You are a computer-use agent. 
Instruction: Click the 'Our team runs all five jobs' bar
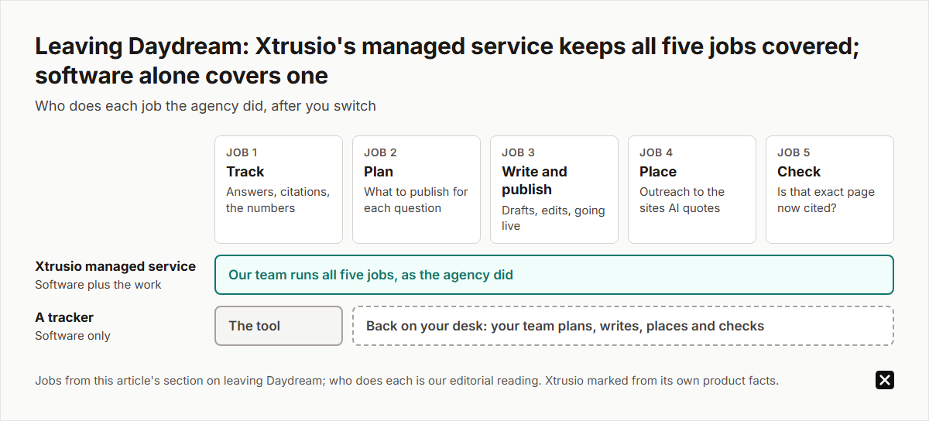554,275
